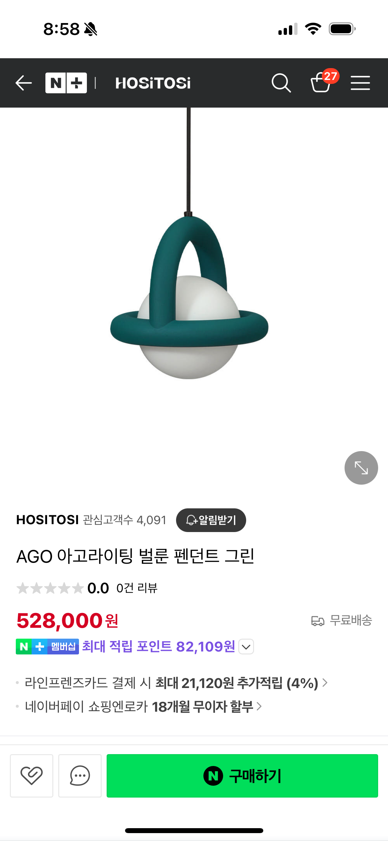This screenshot has height=841, width=388.
Task: Open the search magnifier icon
Action: (281, 83)
